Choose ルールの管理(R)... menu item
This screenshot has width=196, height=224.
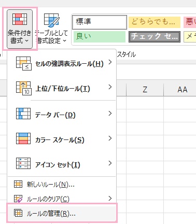coord(62,213)
